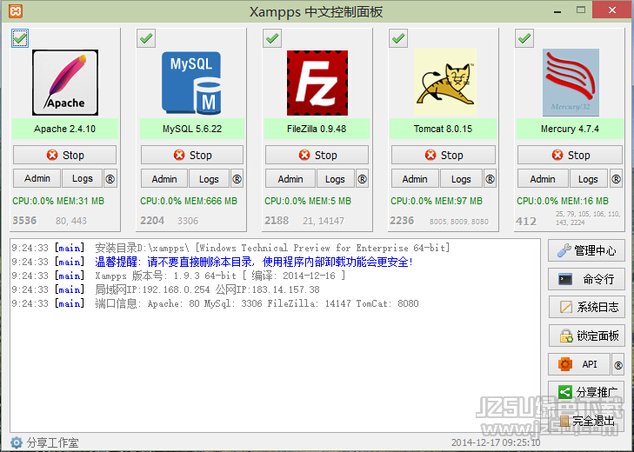Click the Xampps orange title bar icon
Screen dimensions: 634x452
tap(16, 11)
